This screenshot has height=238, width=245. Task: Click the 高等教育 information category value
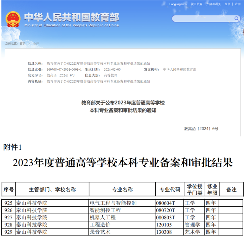(110, 75)
